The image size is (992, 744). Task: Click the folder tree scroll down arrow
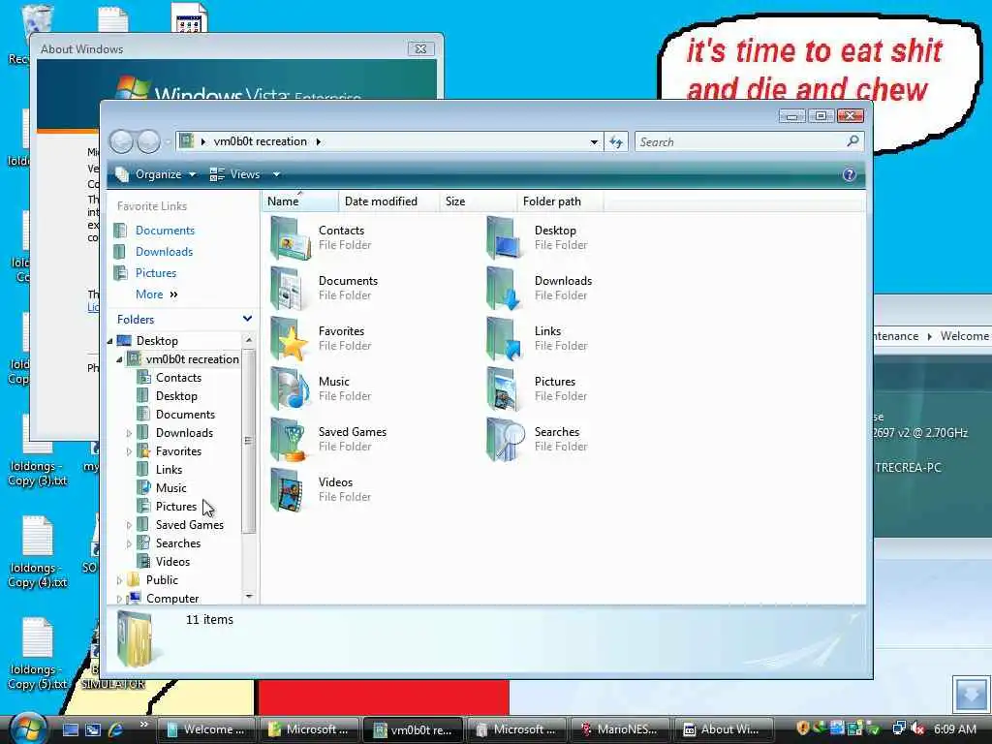pos(249,596)
